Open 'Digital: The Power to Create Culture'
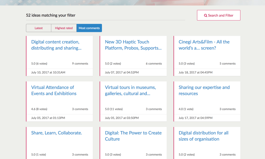The height and width of the screenshot is (159, 265). [x=133, y=136]
